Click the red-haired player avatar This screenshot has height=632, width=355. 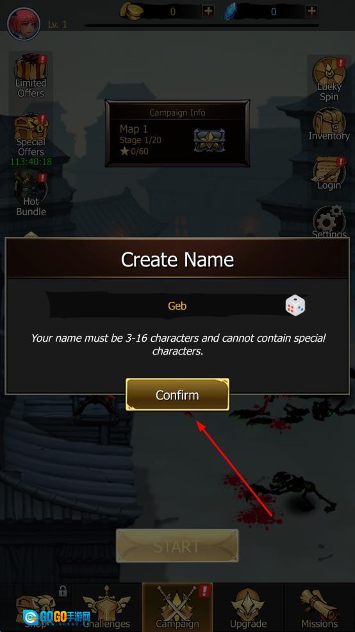tap(24, 23)
